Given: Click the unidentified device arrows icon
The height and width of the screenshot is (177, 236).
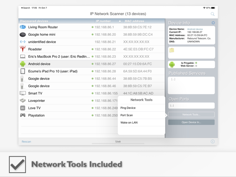Looking at the screenshot, I should point(23,42).
